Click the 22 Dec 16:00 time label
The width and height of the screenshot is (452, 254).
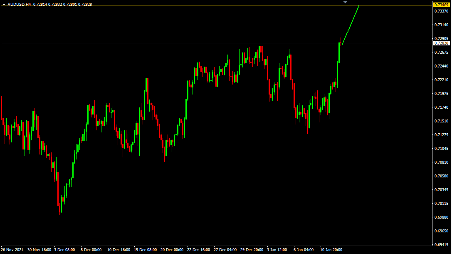tap(199, 250)
